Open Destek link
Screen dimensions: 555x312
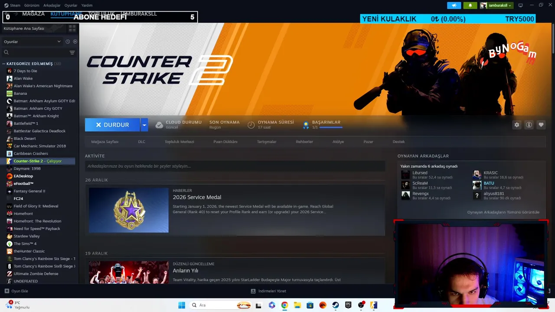[x=399, y=142]
